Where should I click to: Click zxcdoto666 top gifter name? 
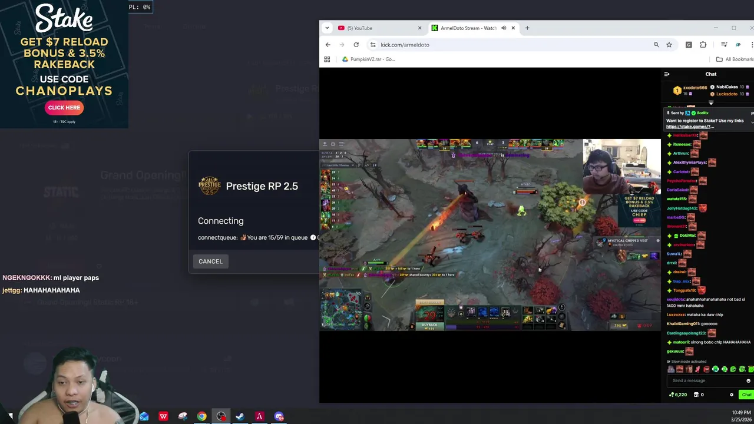pos(695,88)
